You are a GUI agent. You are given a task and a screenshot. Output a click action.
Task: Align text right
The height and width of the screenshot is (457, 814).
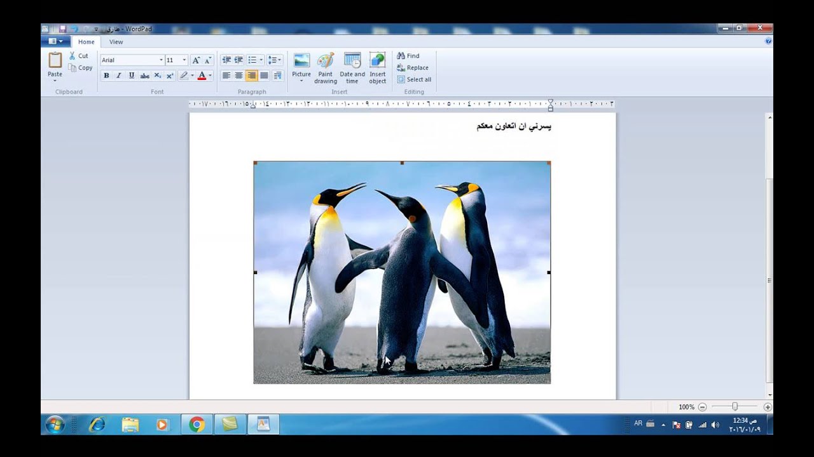(x=251, y=76)
